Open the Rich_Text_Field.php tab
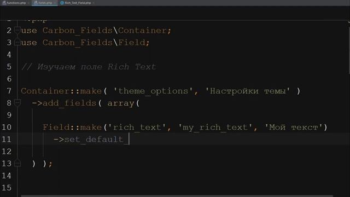 pyautogui.click(x=78, y=3)
